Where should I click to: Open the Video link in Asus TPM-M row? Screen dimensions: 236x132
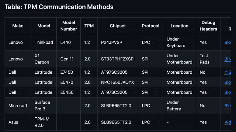point(228,122)
